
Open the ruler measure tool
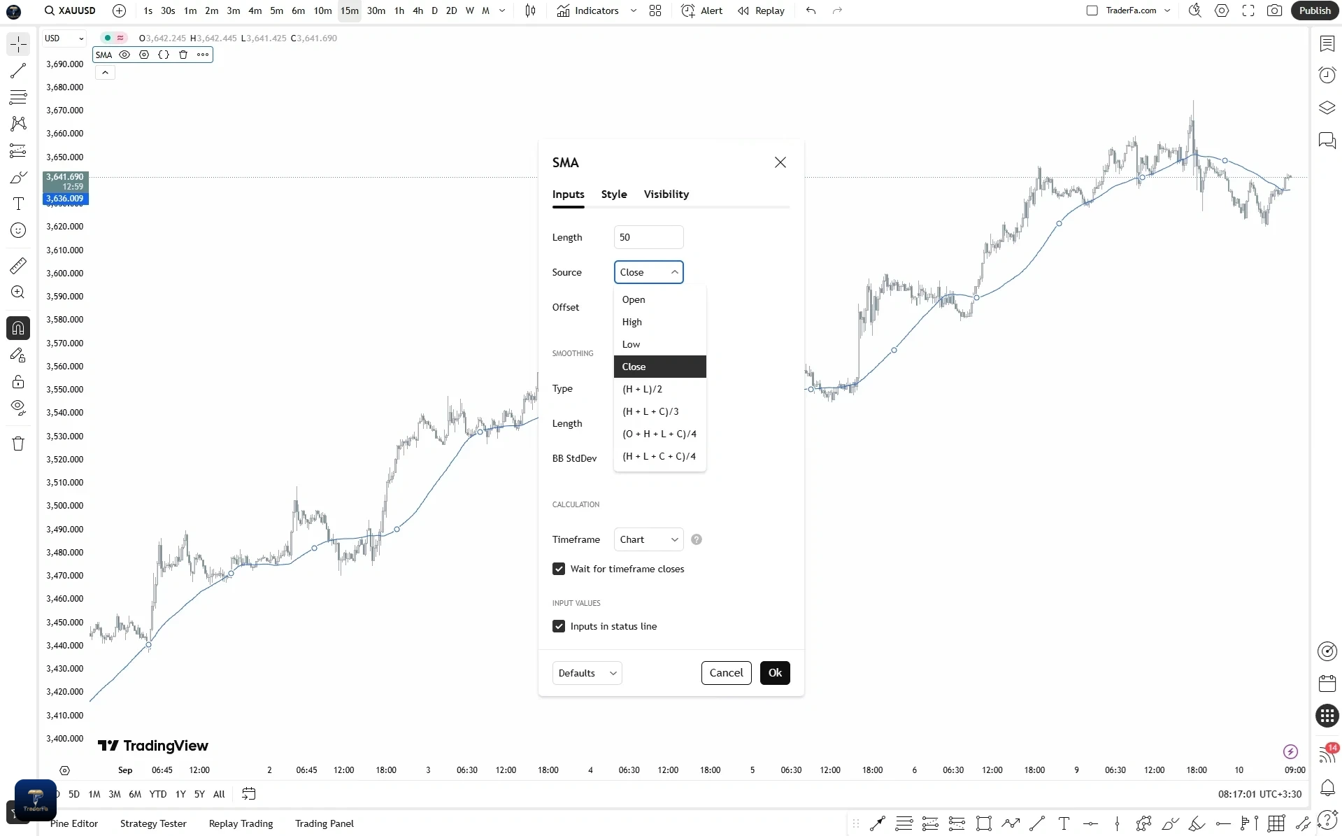(x=18, y=266)
